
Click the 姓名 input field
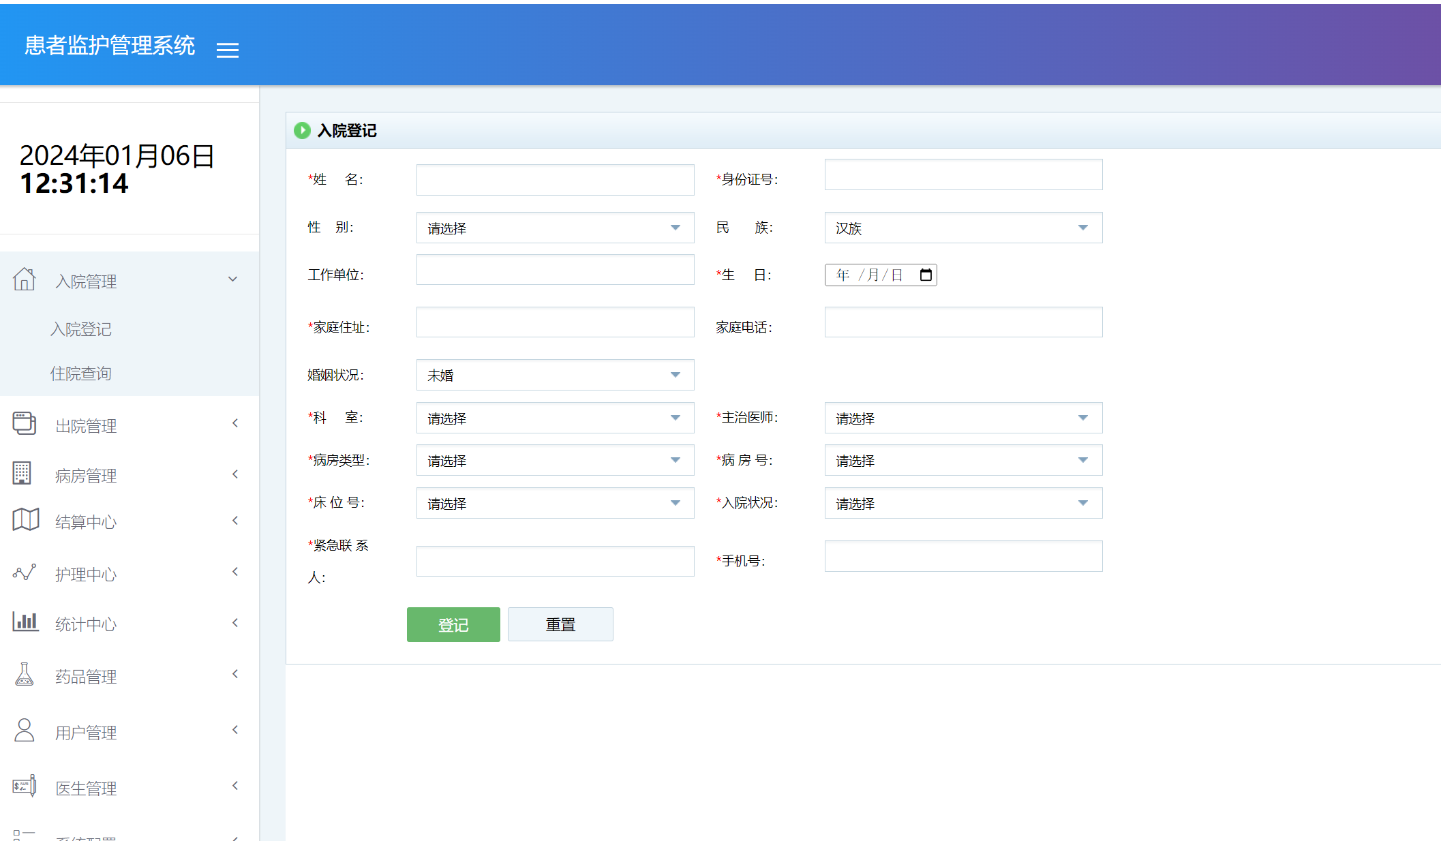click(554, 179)
